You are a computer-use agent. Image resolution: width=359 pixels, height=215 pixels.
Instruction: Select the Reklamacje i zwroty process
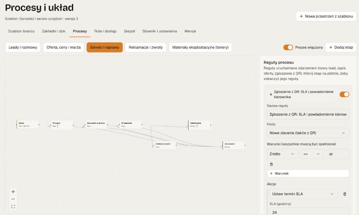pyautogui.click(x=146, y=47)
